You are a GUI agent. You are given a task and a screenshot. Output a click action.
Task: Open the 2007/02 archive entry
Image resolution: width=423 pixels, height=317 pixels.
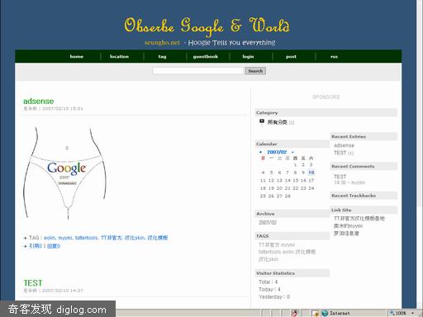coord(268,222)
